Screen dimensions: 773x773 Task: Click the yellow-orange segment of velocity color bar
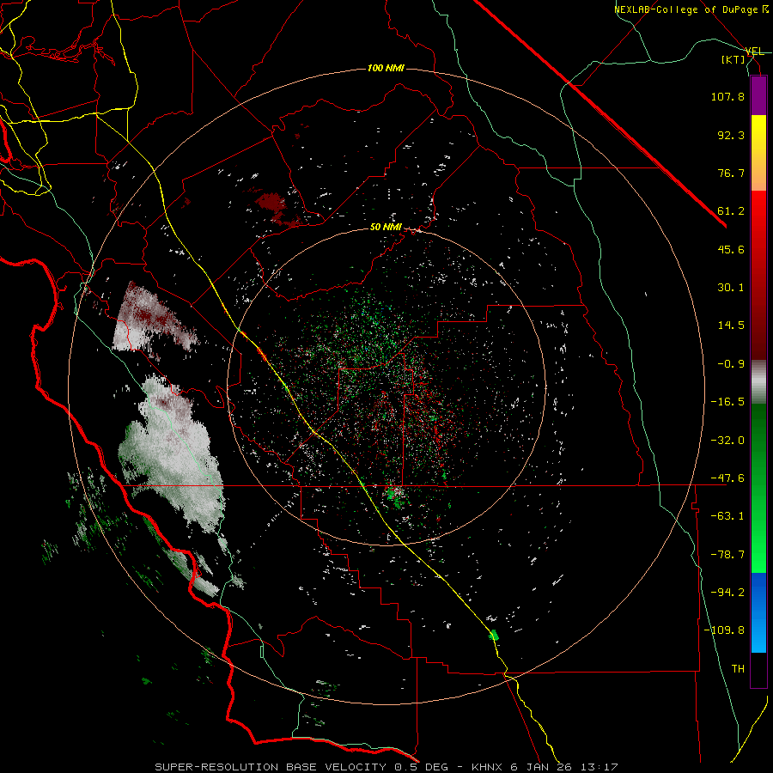click(x=758, y=153)
